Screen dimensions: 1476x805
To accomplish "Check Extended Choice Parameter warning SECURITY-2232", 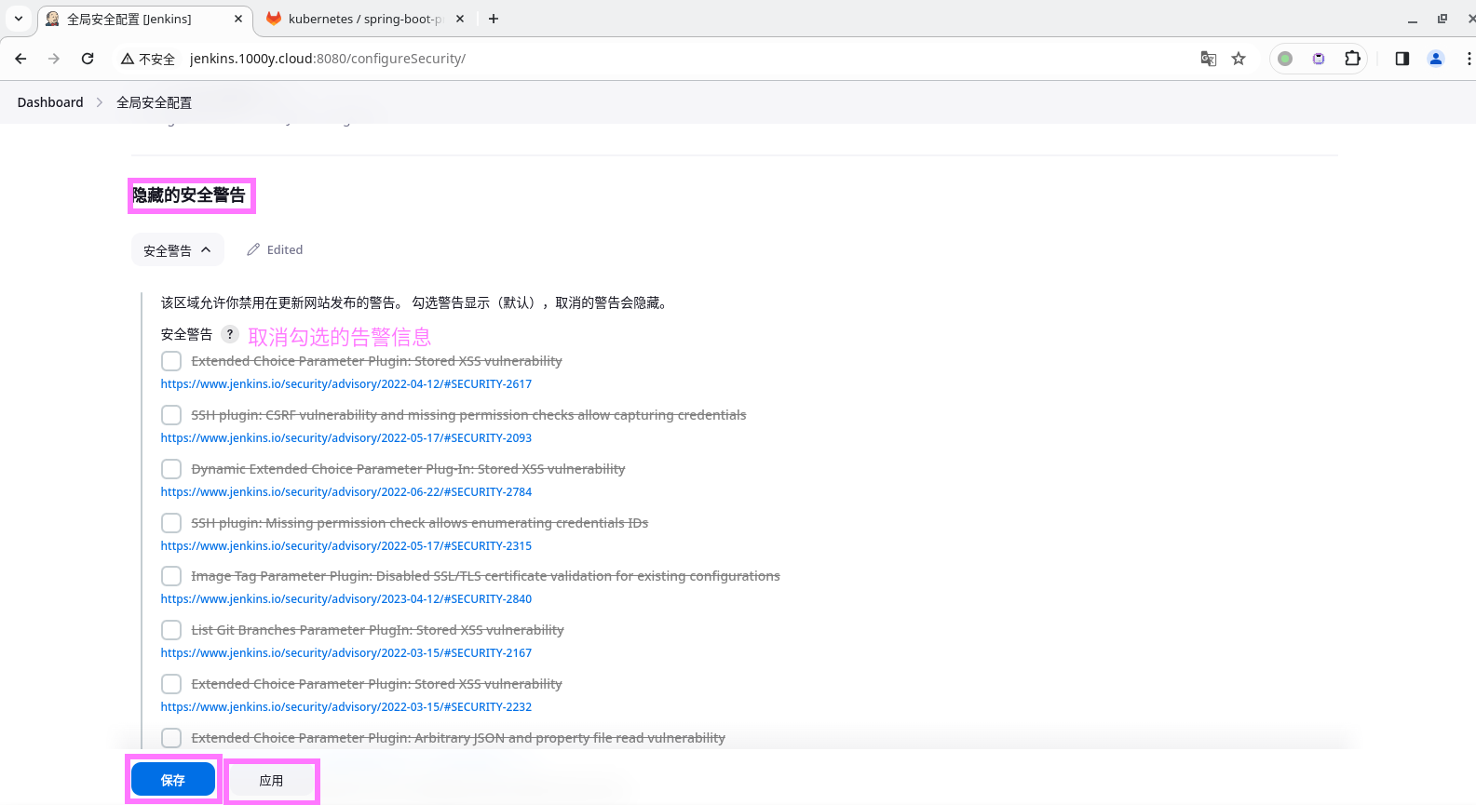I will 171,684.
